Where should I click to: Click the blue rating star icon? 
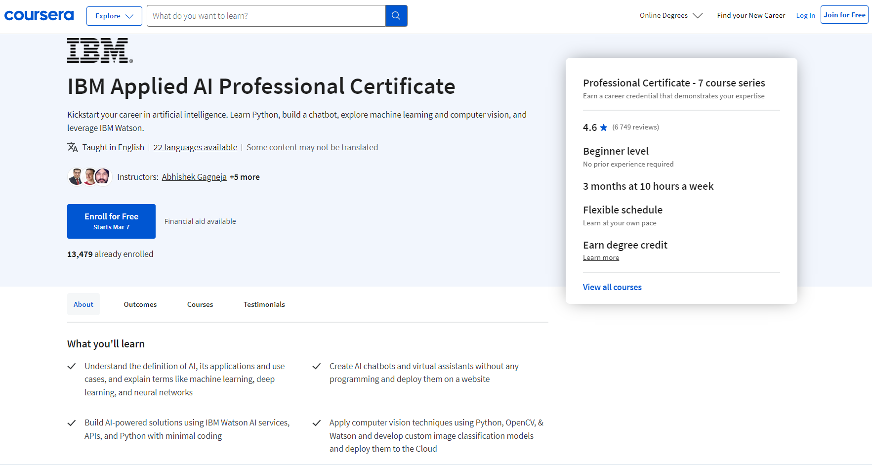604,127
